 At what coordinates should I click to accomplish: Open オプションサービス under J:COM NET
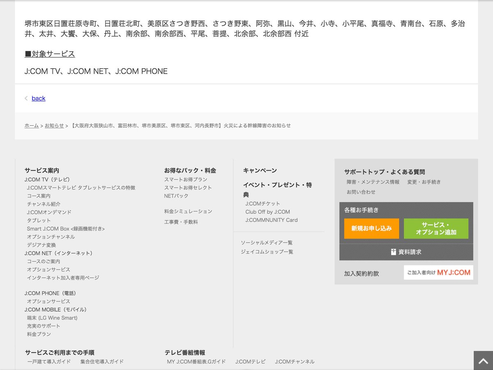[x=48, y=270]
